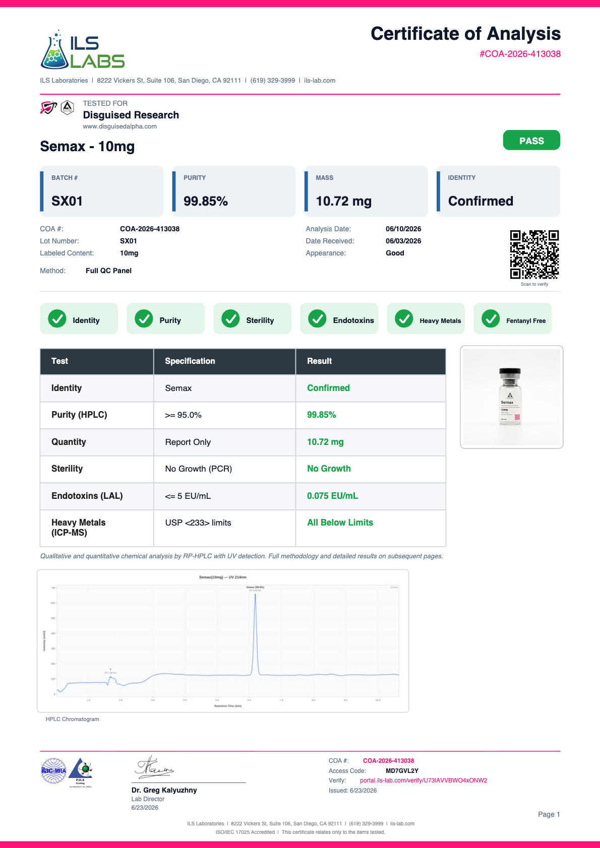This screenshot has width=600, height=848.
Task: Click ils-lab.com in the header address line
Action: point(320,81)
